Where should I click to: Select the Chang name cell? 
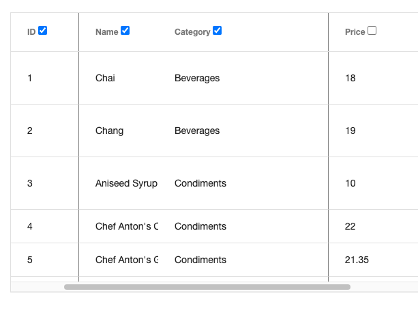pos(110,131)
